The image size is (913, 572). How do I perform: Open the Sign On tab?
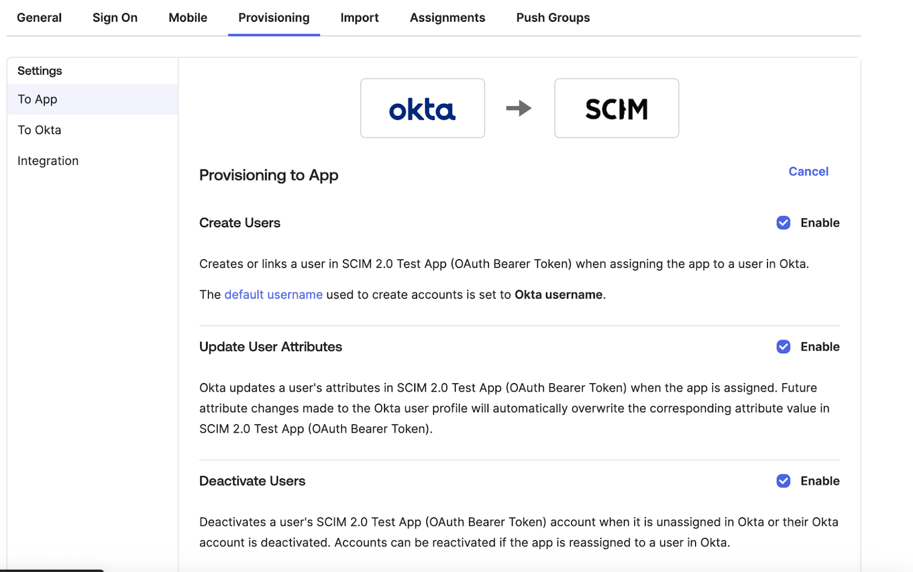tap(115, 17)
